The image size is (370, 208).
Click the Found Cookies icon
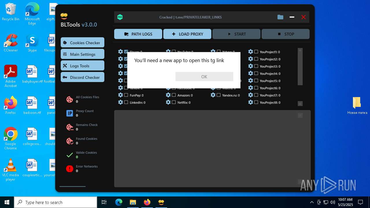pos(70,141)
